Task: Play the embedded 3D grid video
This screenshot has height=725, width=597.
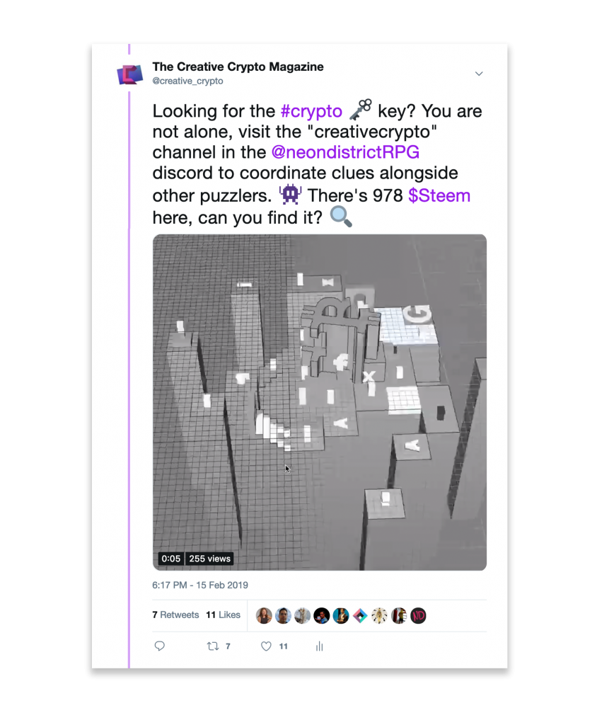Action: [319, 402]
